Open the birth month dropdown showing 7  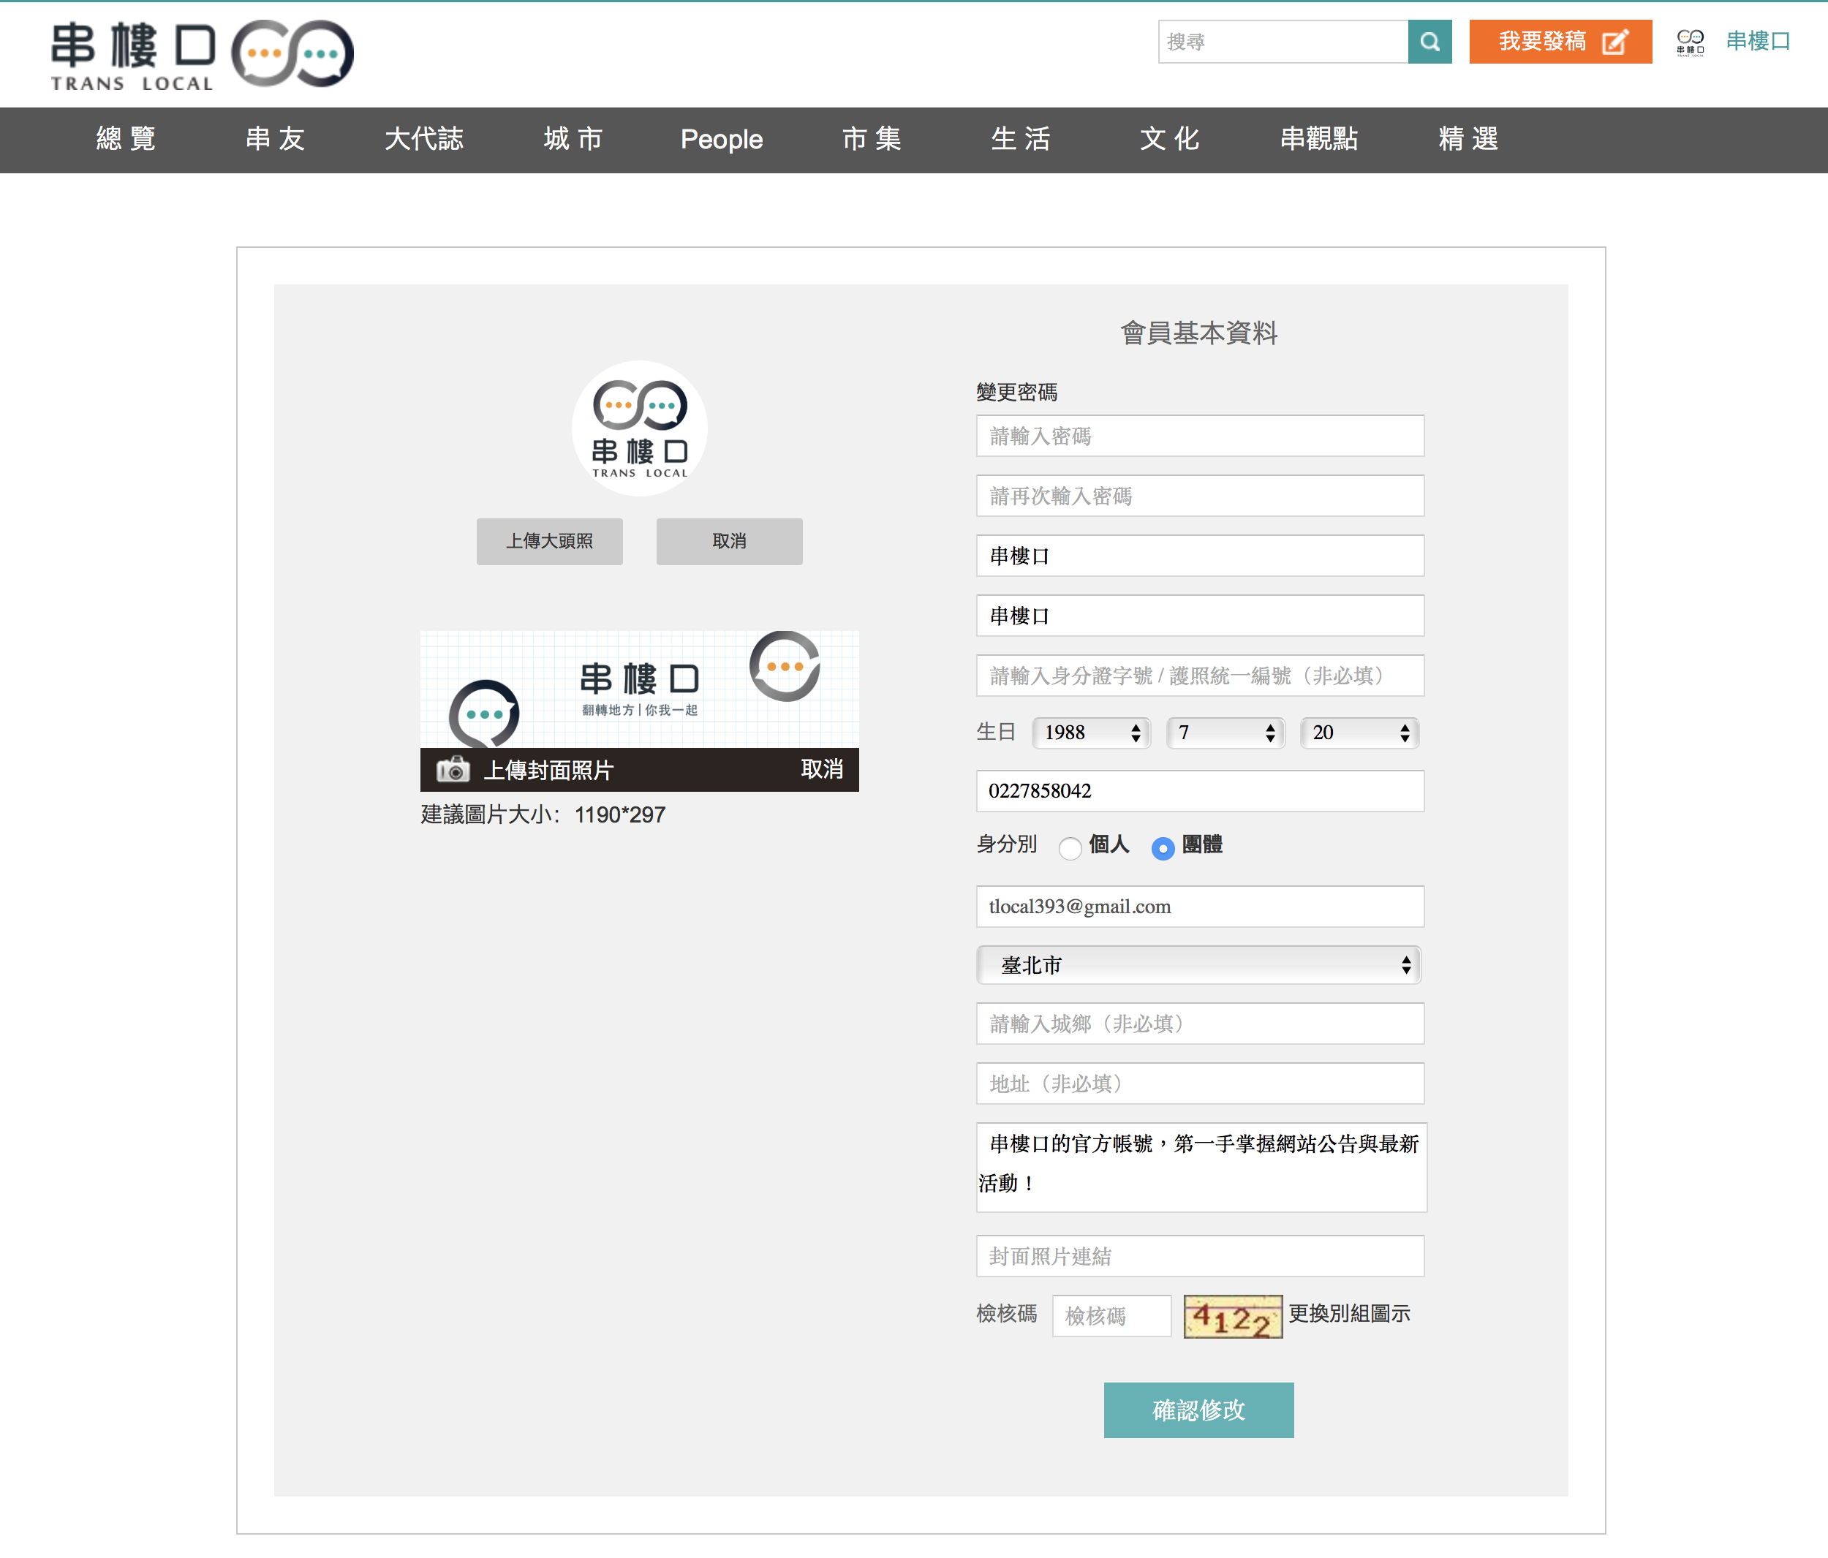[x=1225, y=733]
